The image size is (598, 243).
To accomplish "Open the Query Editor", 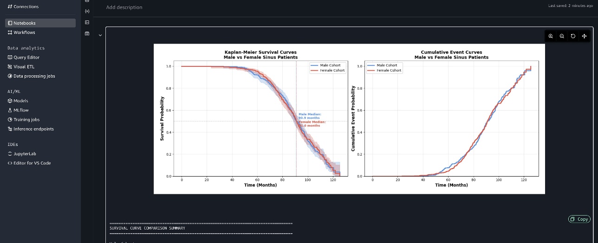I will click(26, 58).
